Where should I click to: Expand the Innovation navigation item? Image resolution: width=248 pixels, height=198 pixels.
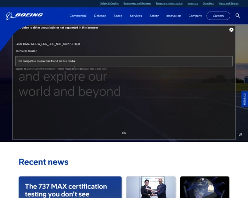(x=174, y=16)
